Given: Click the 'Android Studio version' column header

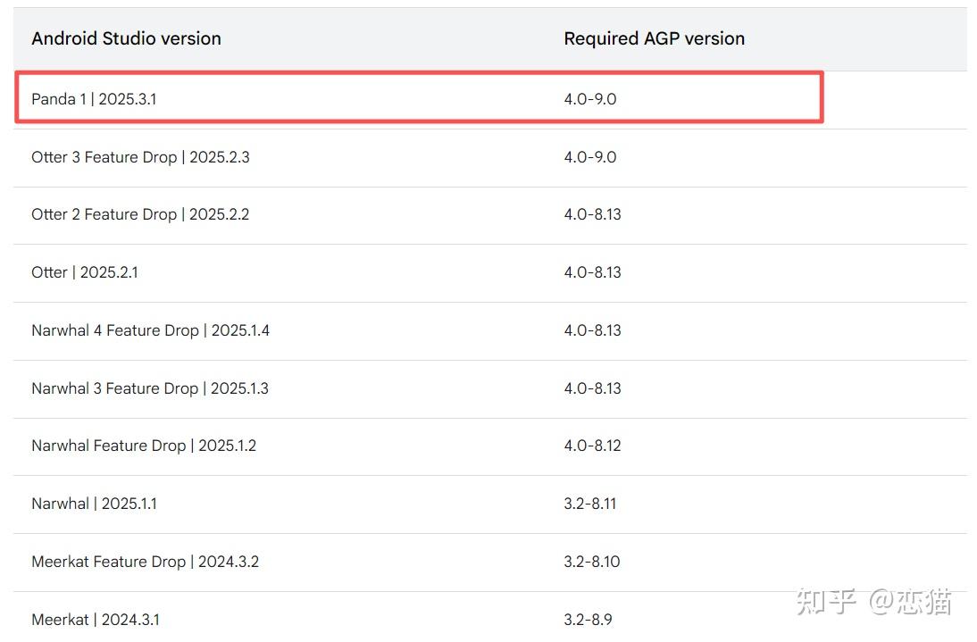Looking at the screenshot, I should pos(126,38).
